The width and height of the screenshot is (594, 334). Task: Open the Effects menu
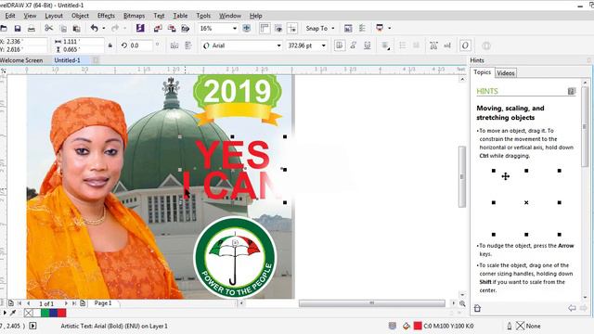[x=106, y=16]
